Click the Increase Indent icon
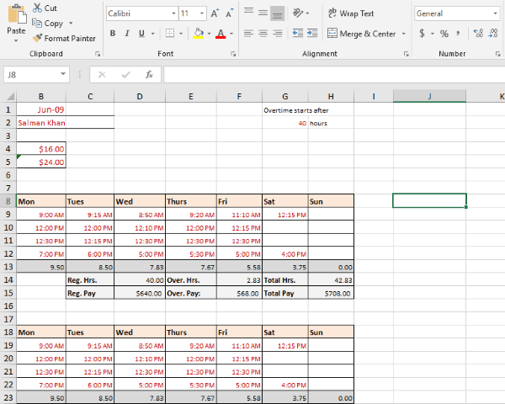 coord(311,34)
